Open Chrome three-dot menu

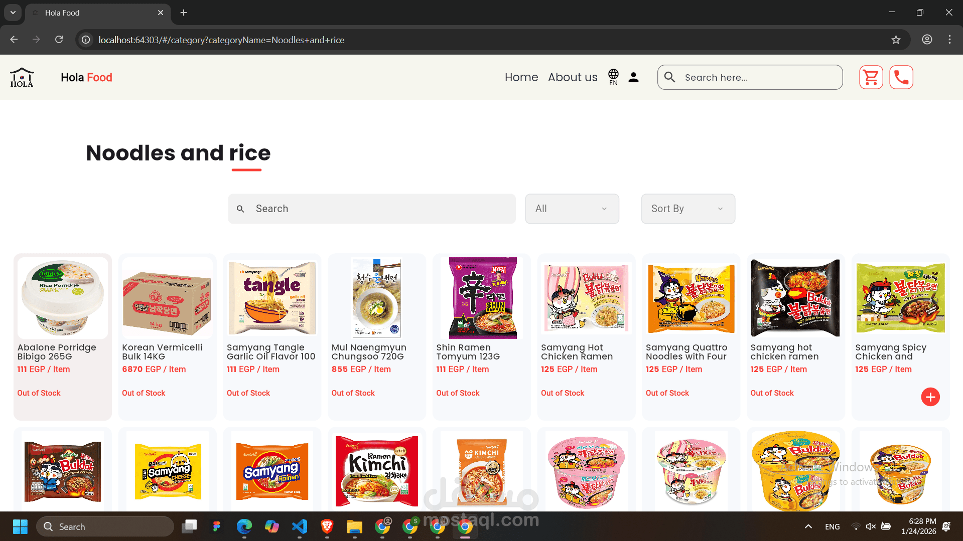(x=949, y=40)
